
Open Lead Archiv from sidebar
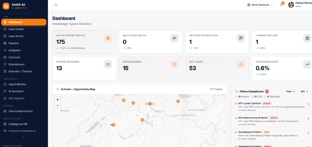[x=24, y=36]
